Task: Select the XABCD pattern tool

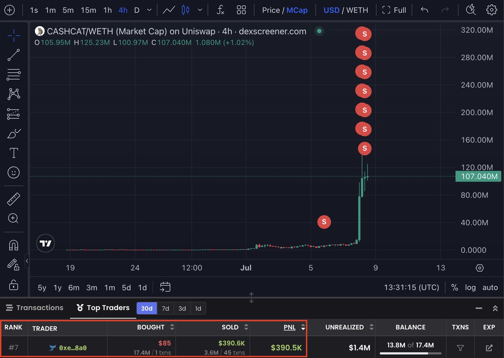Action: point(14,94)
